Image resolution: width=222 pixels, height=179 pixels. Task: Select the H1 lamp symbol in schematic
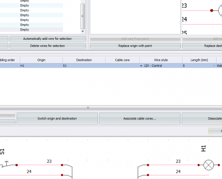[x=209, y=165]
